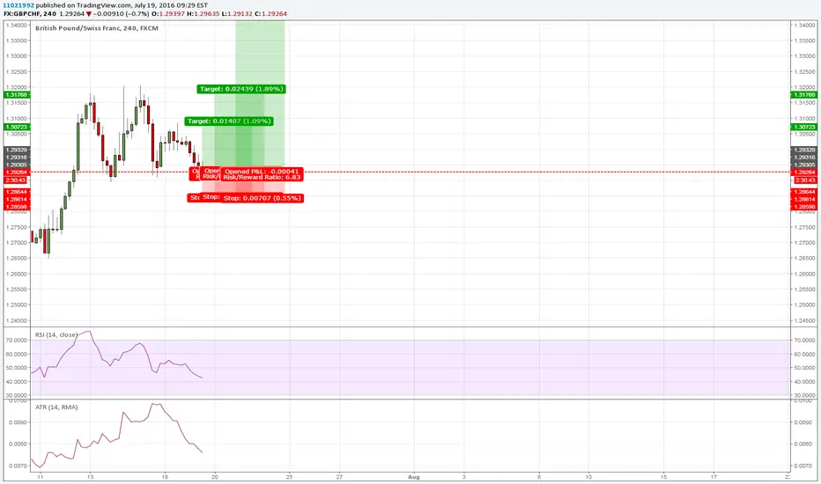Click the C:1.29264 close value in header
Image resolution: width=821 pixels, height=484 pixels.
(270, 13)
